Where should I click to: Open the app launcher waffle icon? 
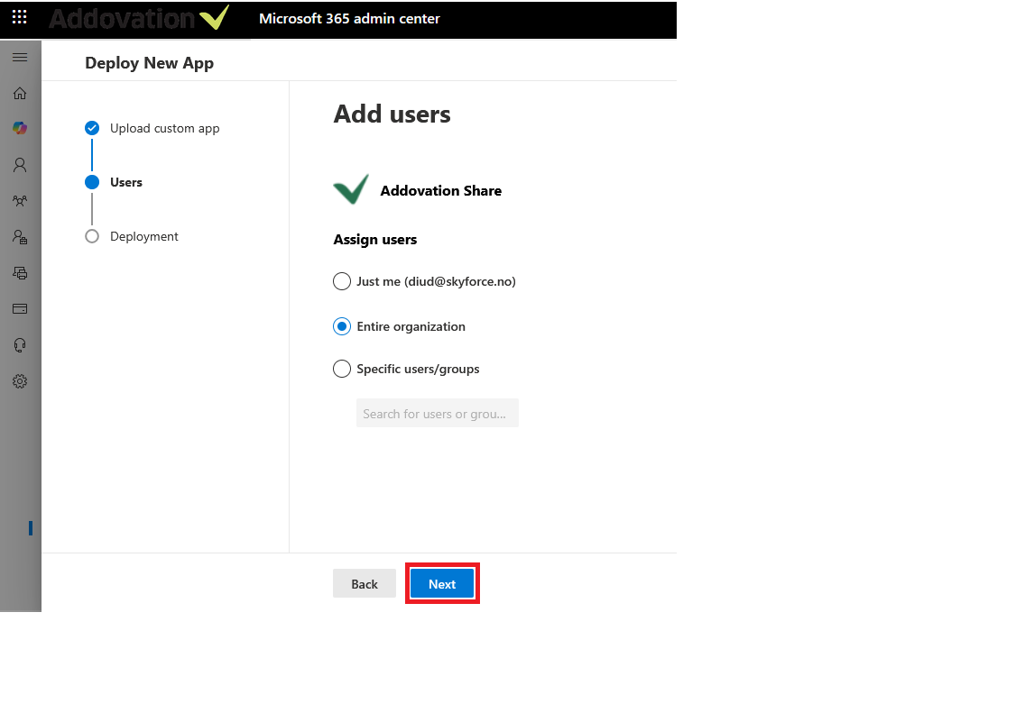coord(19,17)
